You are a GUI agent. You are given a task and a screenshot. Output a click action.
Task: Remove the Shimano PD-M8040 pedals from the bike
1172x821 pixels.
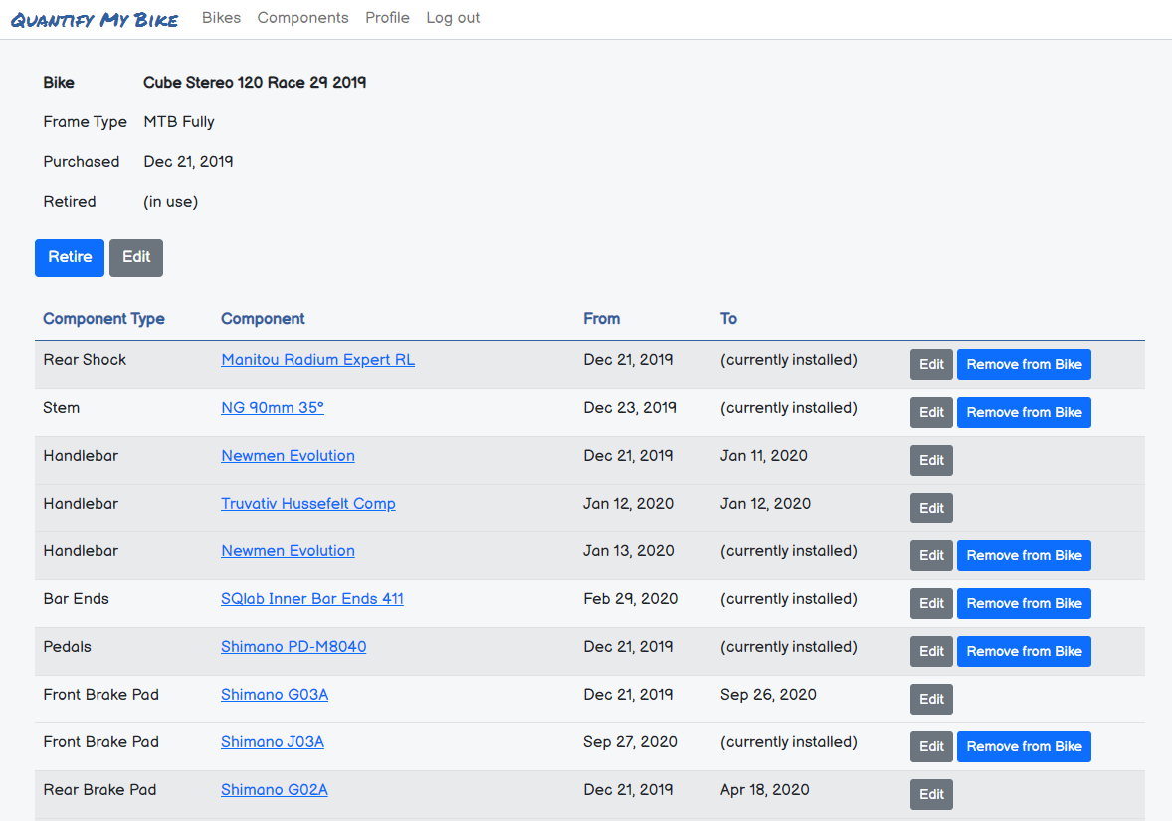[x=1024, y=652]
